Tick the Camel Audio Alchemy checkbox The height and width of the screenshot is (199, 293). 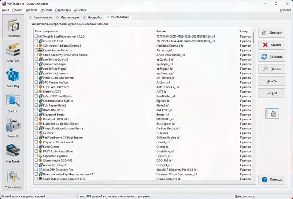[36, 50]
